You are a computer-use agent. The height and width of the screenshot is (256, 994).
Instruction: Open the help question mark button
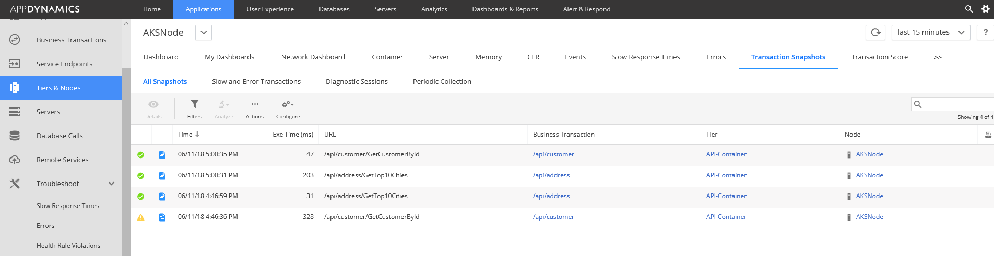(x=986, y=32)
